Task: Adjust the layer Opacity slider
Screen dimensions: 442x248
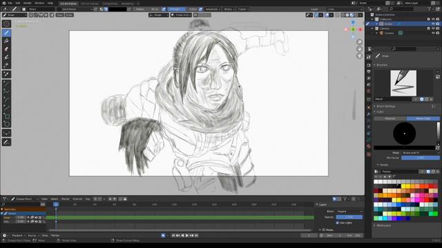Action: 349,217
